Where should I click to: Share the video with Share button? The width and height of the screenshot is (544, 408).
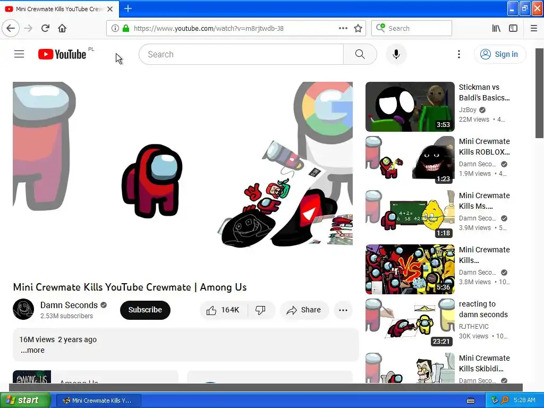point(304,310)
